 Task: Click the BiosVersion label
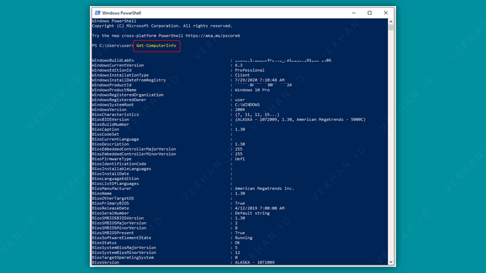[x=105, y=263]
